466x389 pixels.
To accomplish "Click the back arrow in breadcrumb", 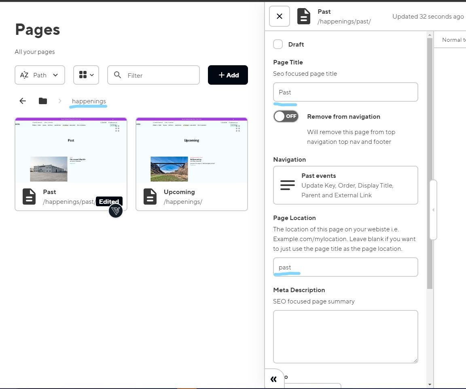I will [23, 101].
